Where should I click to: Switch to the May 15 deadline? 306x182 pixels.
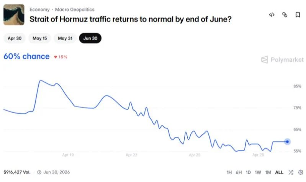39,38
